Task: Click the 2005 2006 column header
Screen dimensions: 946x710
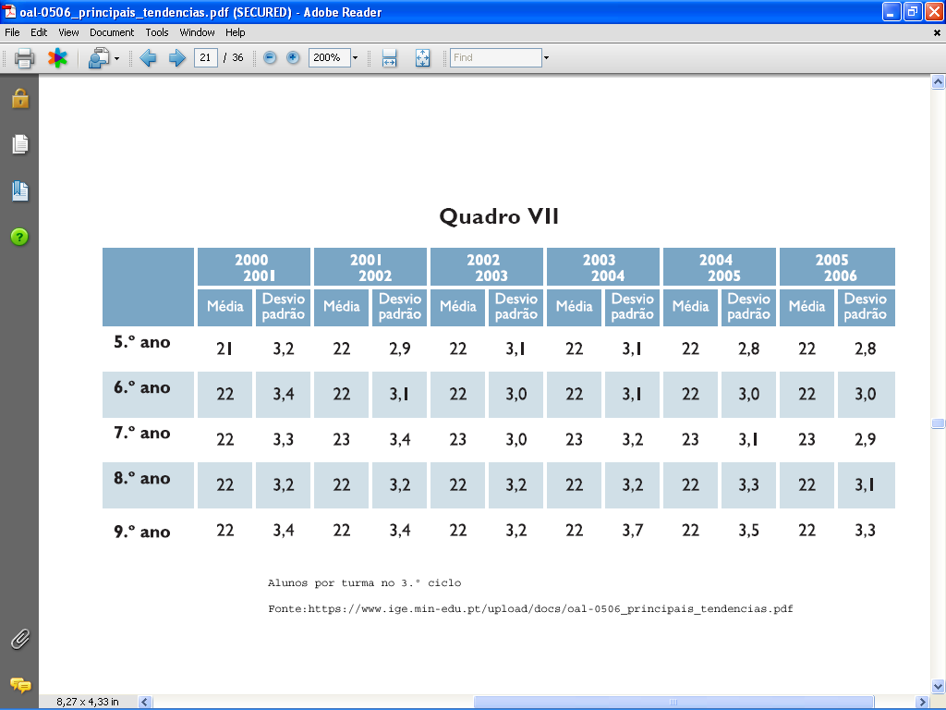Action: pos(837,267)
